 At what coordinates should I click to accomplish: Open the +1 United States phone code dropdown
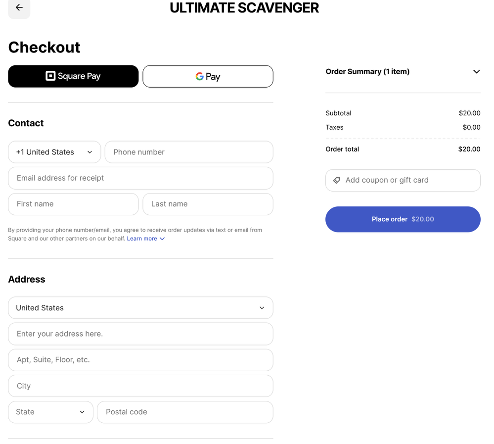[x=54, y=152]
